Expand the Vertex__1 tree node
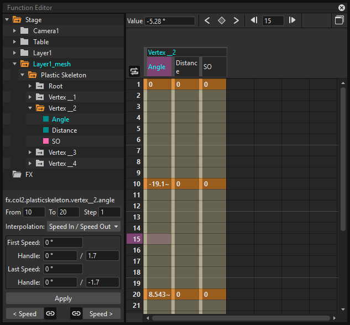Viewport: 350px width, 325px height. (30, 97)
